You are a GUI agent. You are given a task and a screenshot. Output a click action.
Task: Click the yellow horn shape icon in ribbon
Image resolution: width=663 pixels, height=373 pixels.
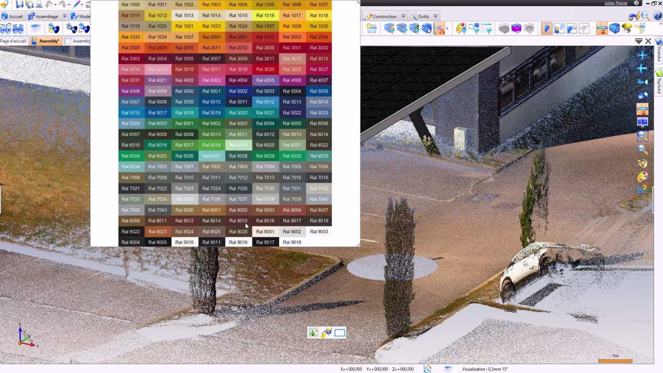pos(627,28)
